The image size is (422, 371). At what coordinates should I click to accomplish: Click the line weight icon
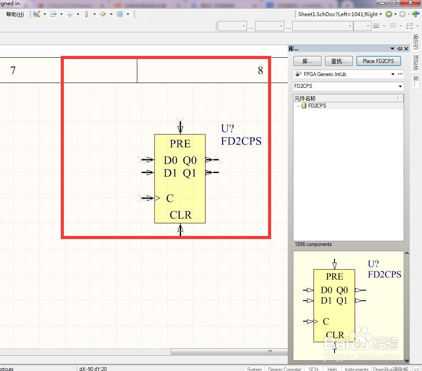[x=376, y=26]
